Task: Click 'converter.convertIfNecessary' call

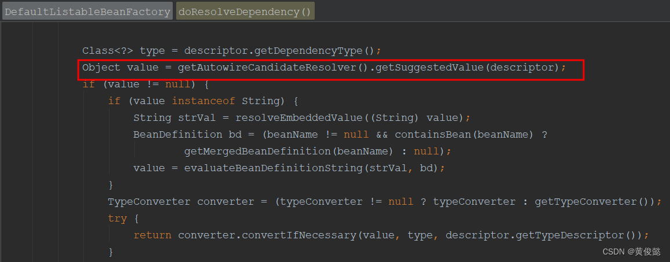Action: [267, 235]
